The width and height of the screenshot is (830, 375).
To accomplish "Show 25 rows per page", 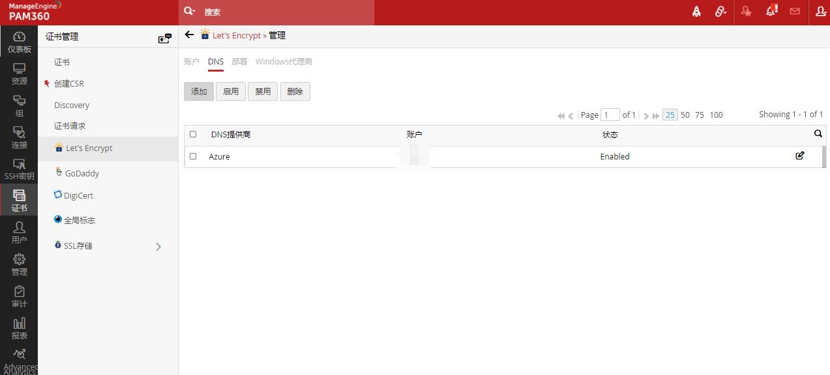I will pos(670,115).
